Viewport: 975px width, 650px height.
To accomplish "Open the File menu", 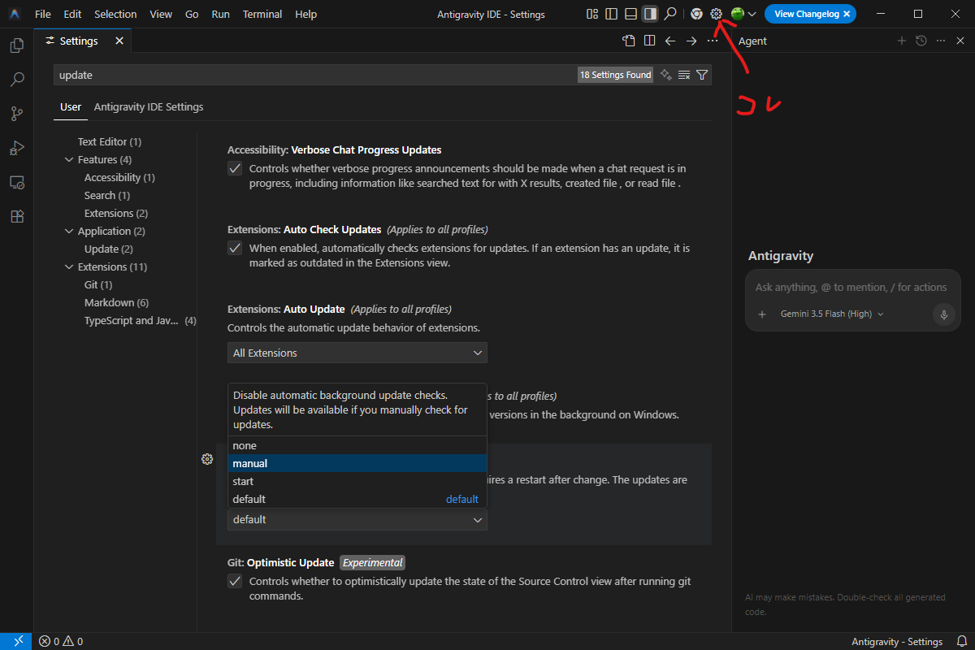I will click(x=43, y=14).
